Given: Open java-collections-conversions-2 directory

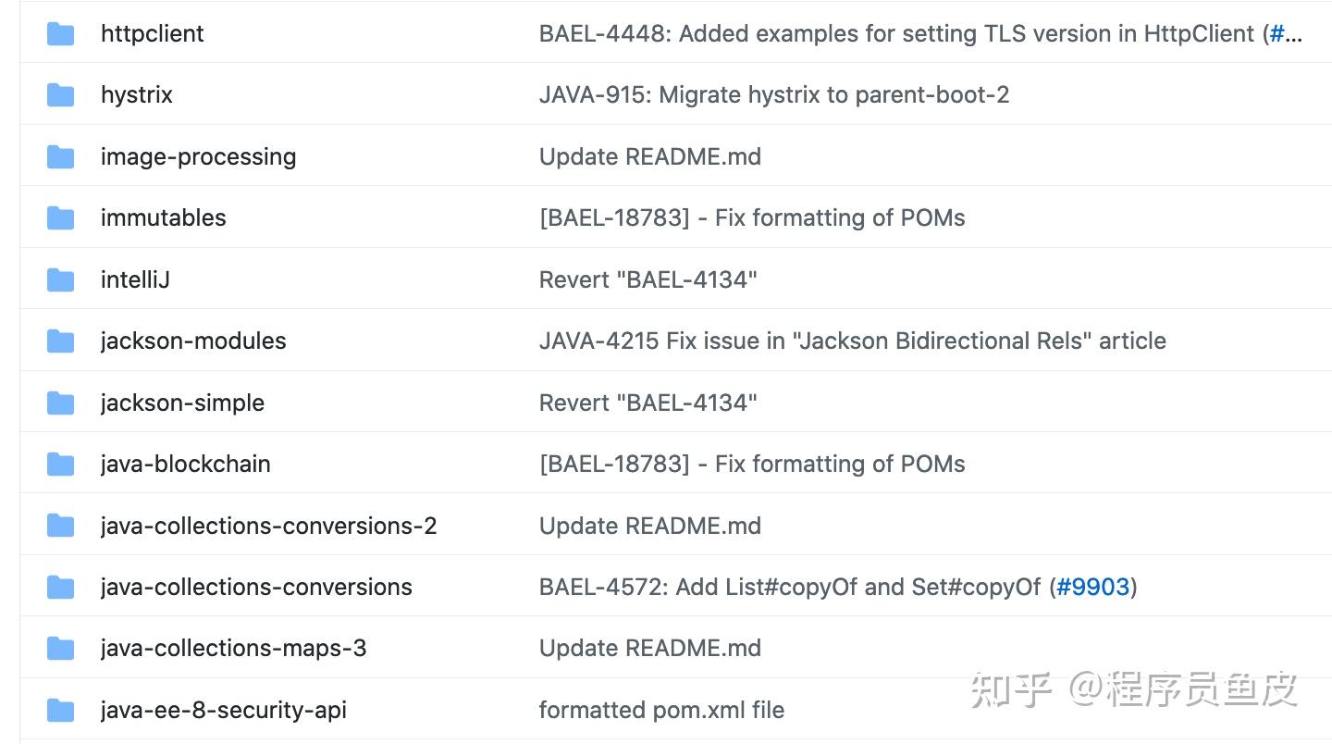Looking at the screenshot, I should pos(268,527).
